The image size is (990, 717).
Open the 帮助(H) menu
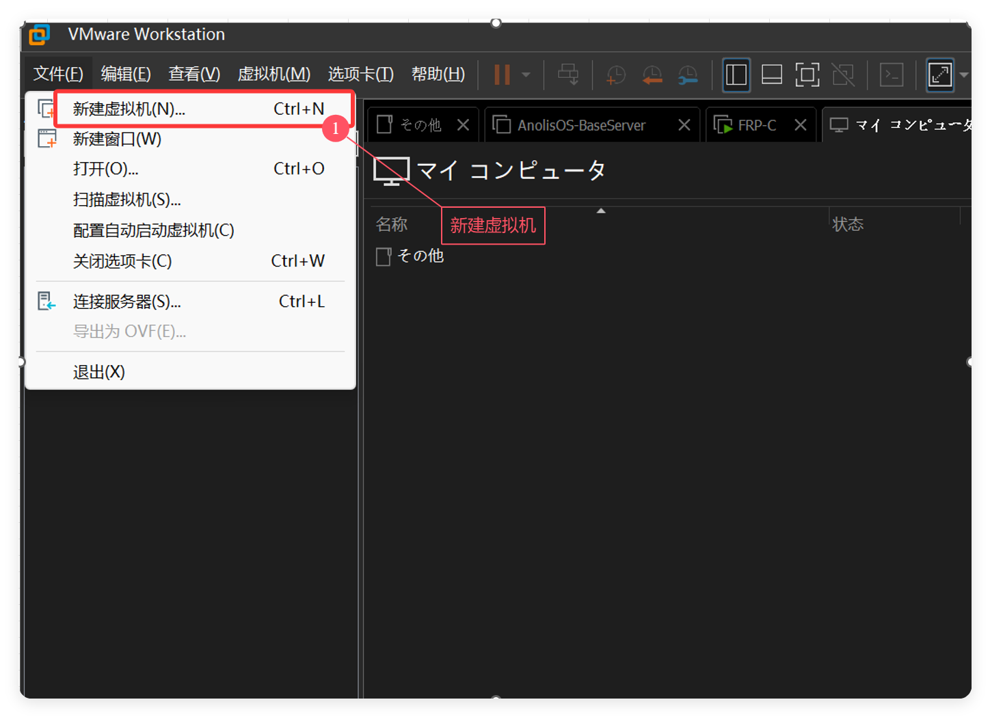[x=438, y=74]
